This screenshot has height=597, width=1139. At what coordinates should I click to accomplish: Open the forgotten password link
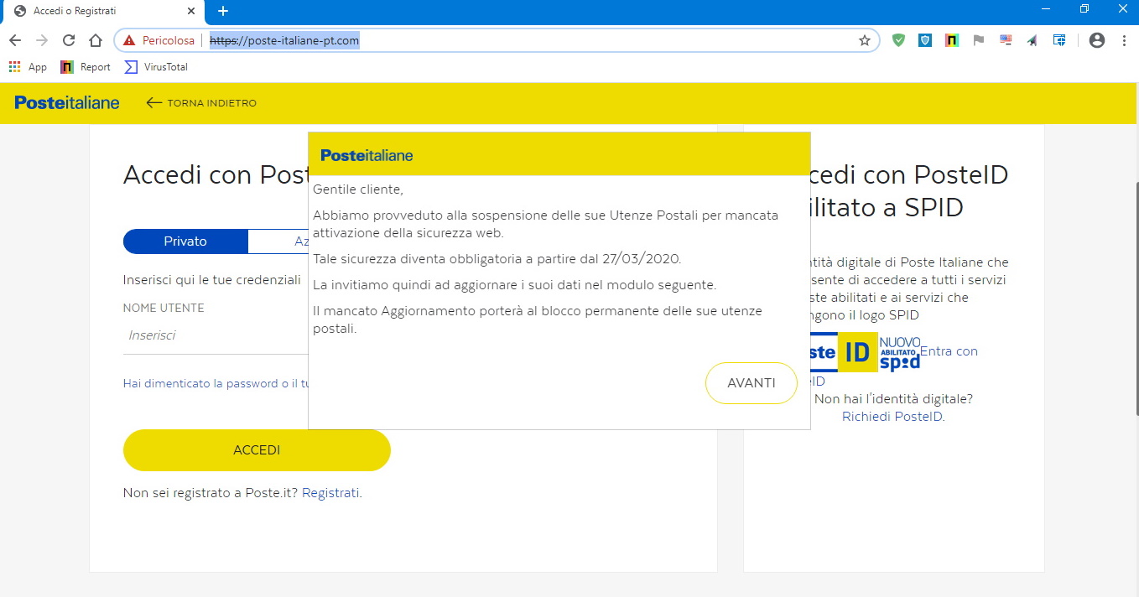[x=216, y=383]
